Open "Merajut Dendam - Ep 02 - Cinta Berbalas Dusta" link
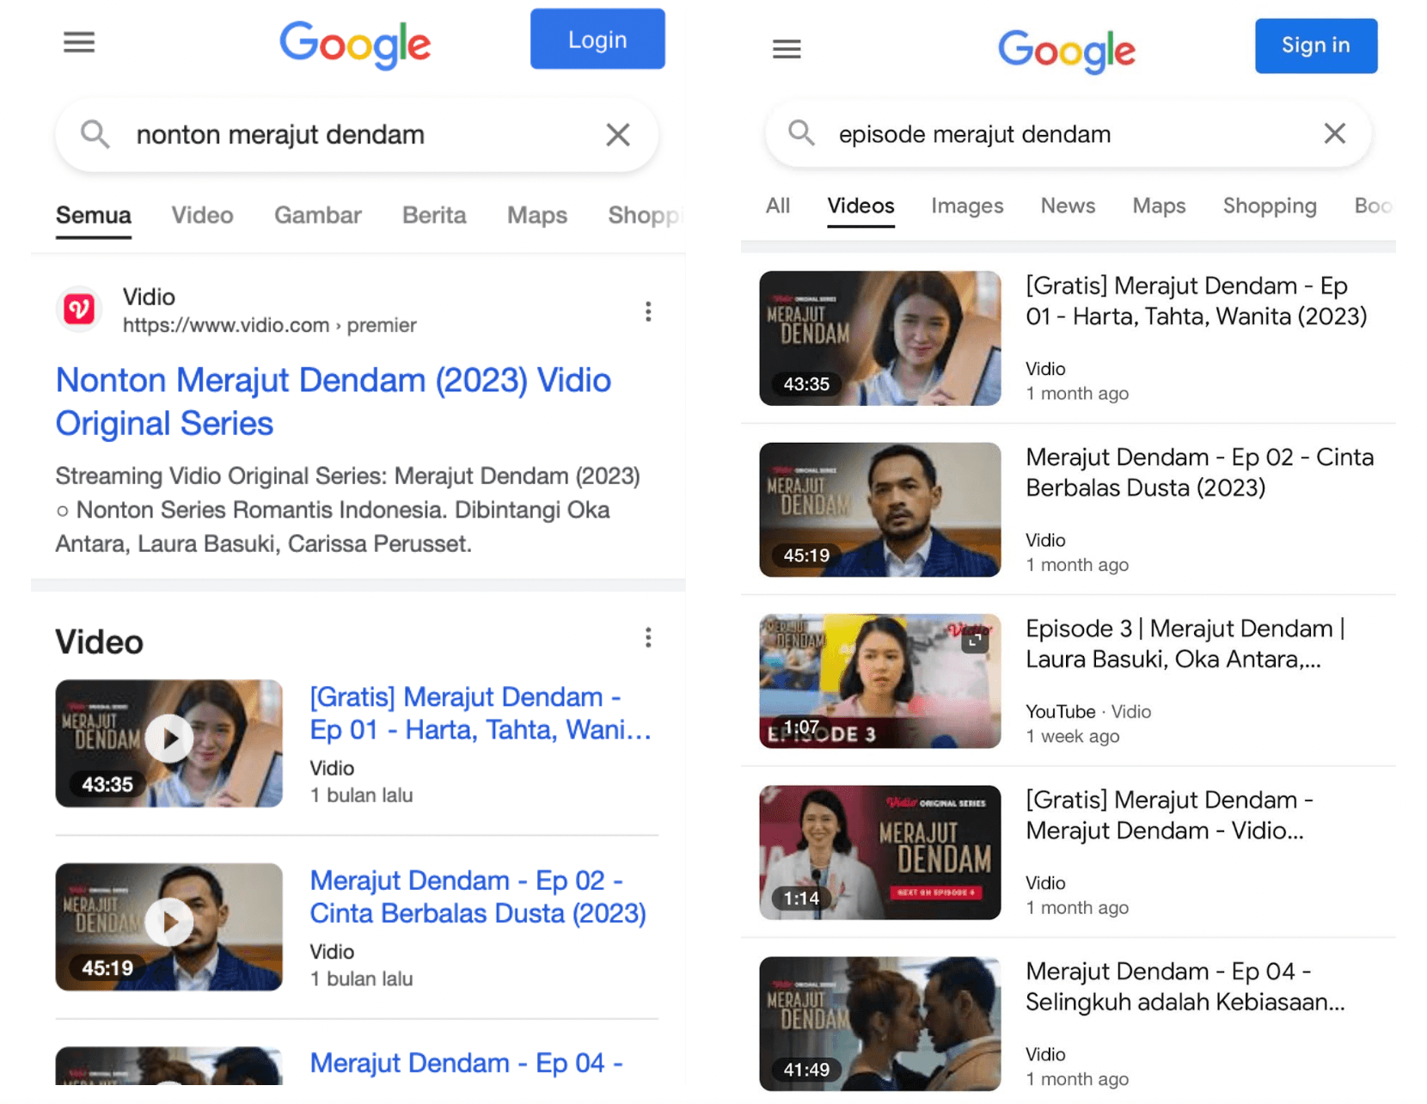Viewport: 1427px width, 1104px height. tap(478, 896)
